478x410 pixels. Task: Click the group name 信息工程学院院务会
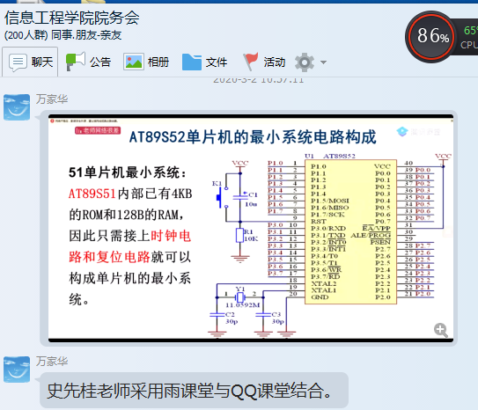pyautogui.click(x=72, y=18)
